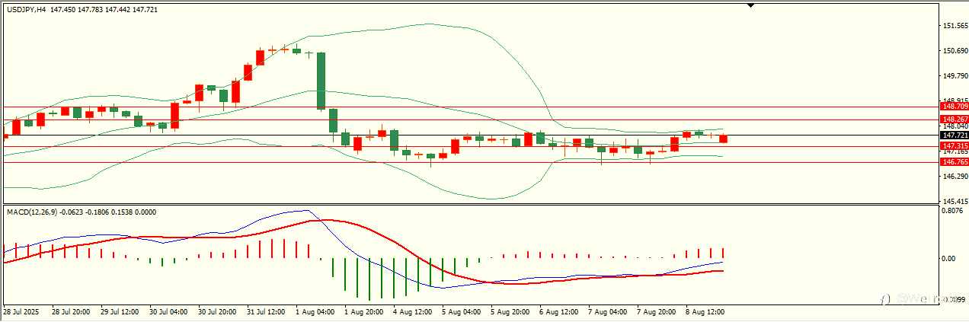This screenshot has width=969, height=322.
Task: Select the most recent red candlestick
Action: (723, 139)
